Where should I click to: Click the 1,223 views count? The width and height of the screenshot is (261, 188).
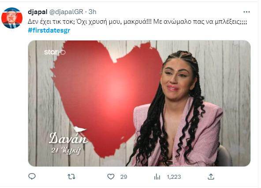point(174,177)
